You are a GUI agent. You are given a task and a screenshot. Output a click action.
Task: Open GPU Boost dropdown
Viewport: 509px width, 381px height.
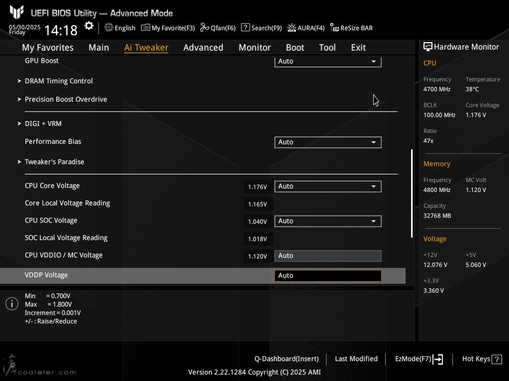pos(328,61)
